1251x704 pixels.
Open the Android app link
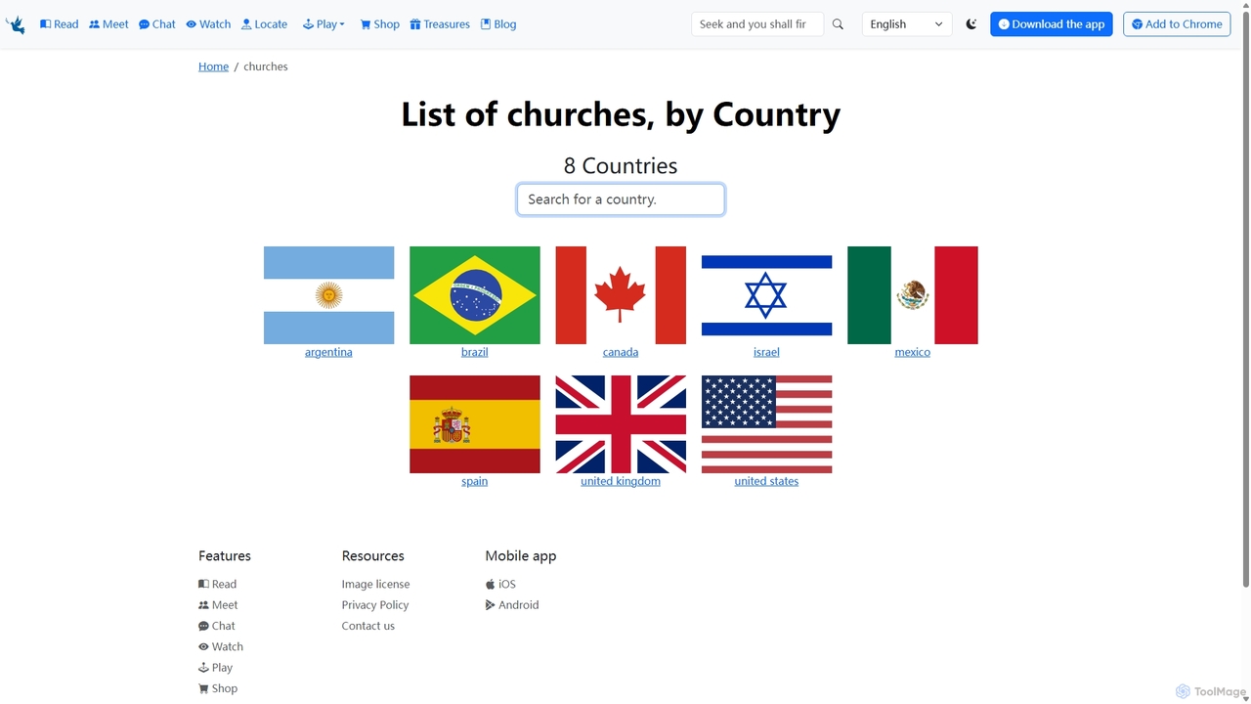point(512,605)
